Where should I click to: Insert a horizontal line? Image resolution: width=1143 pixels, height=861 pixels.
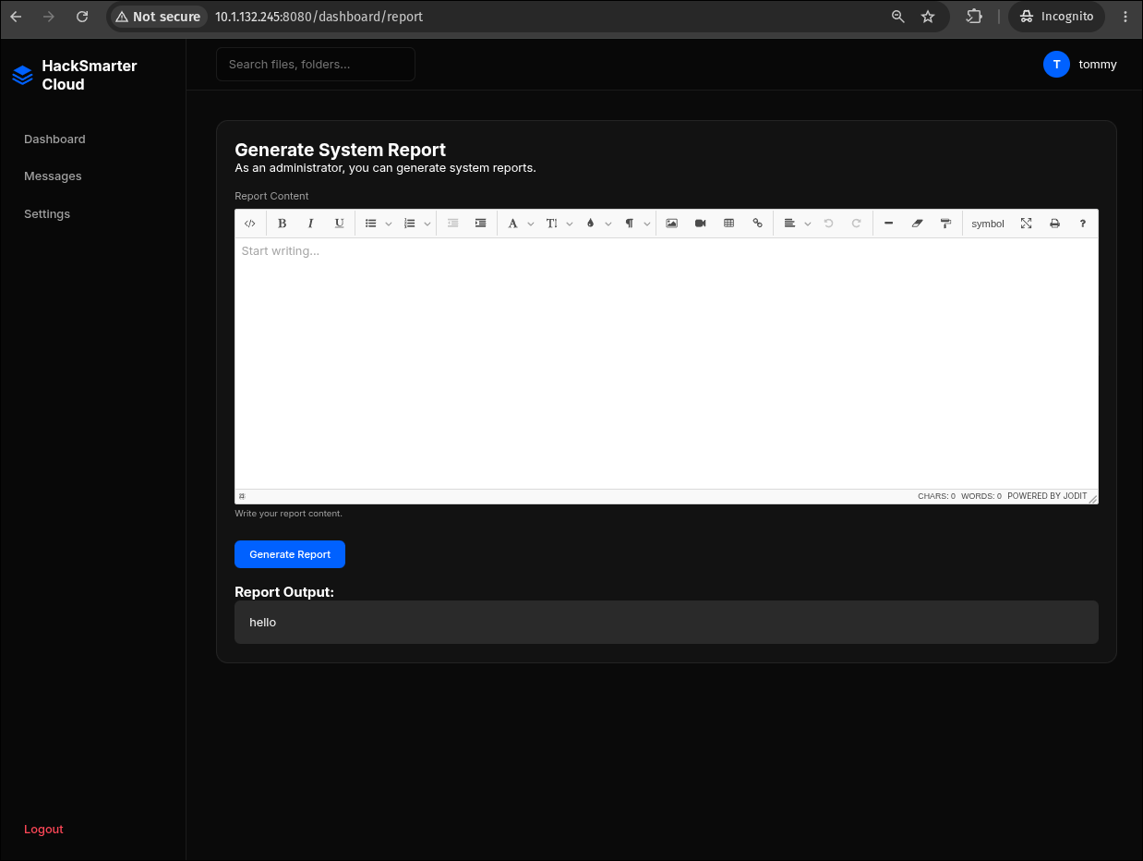(x=888, y=224)
